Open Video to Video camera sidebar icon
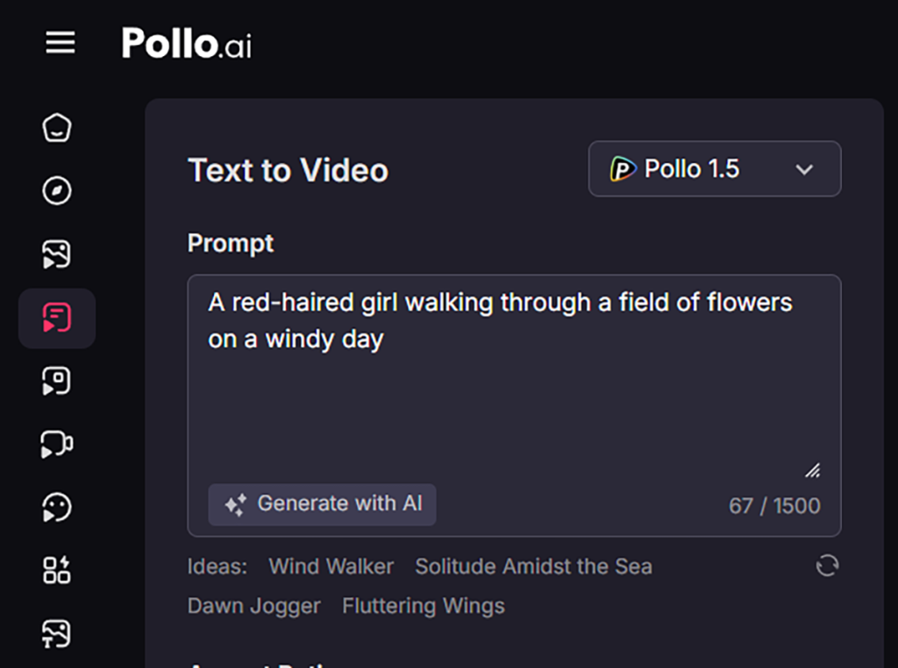898x668 pixels. (57, 444)
